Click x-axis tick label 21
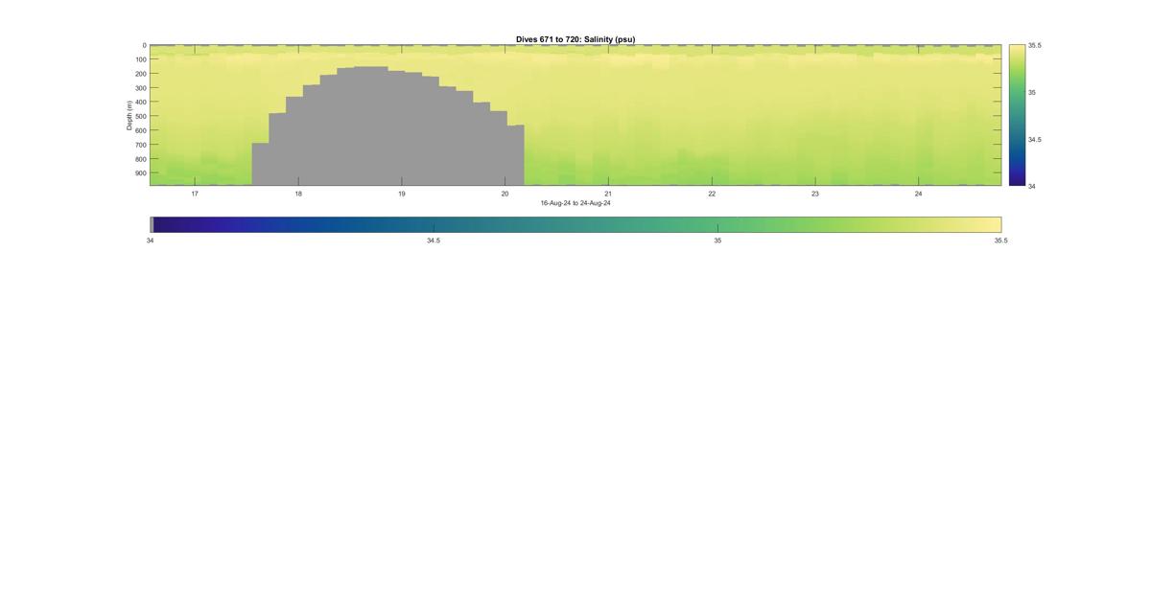The image size is (1151, 596). [608, 194]
